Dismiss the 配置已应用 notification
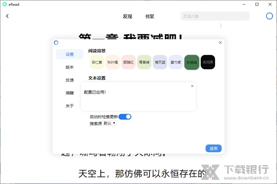The height and width of the screenshot is (184, 277). pyautogui.click(x=192, y=86)
